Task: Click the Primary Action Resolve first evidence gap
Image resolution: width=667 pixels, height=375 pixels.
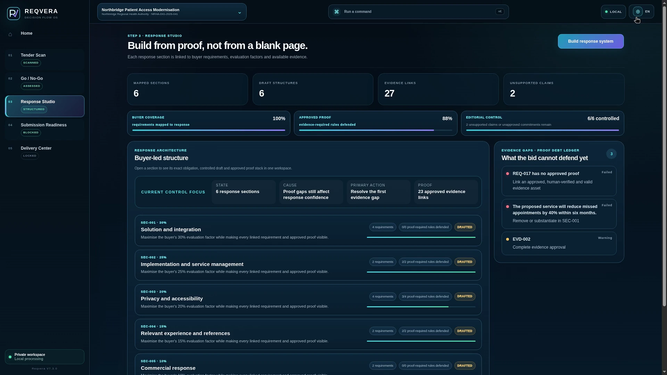Action: (x=379, y=192)
